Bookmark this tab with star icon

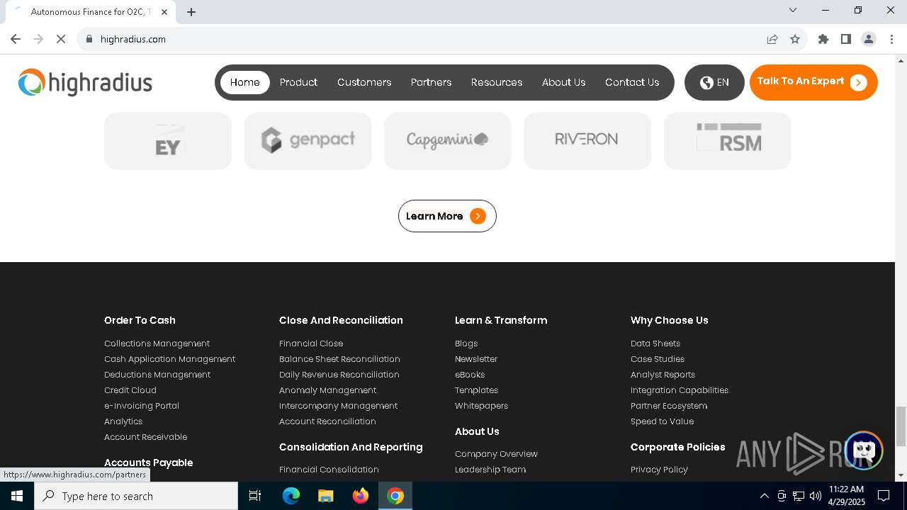click(795, 39)
